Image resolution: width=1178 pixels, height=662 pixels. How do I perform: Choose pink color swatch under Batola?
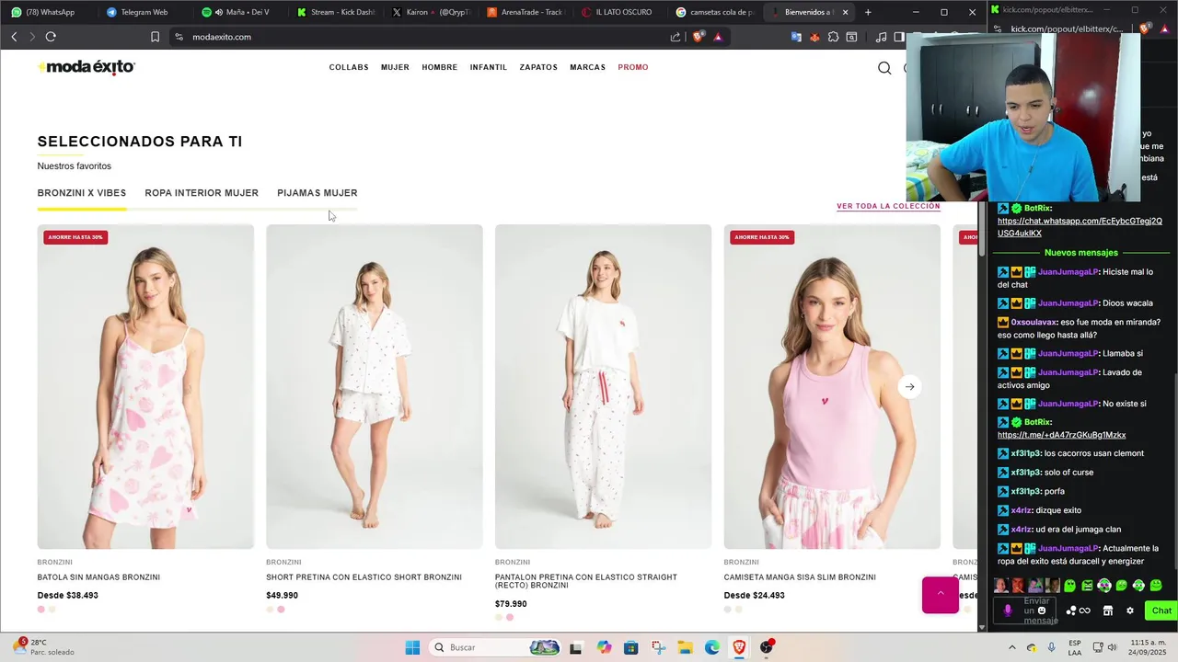click(x=40, y=609)
